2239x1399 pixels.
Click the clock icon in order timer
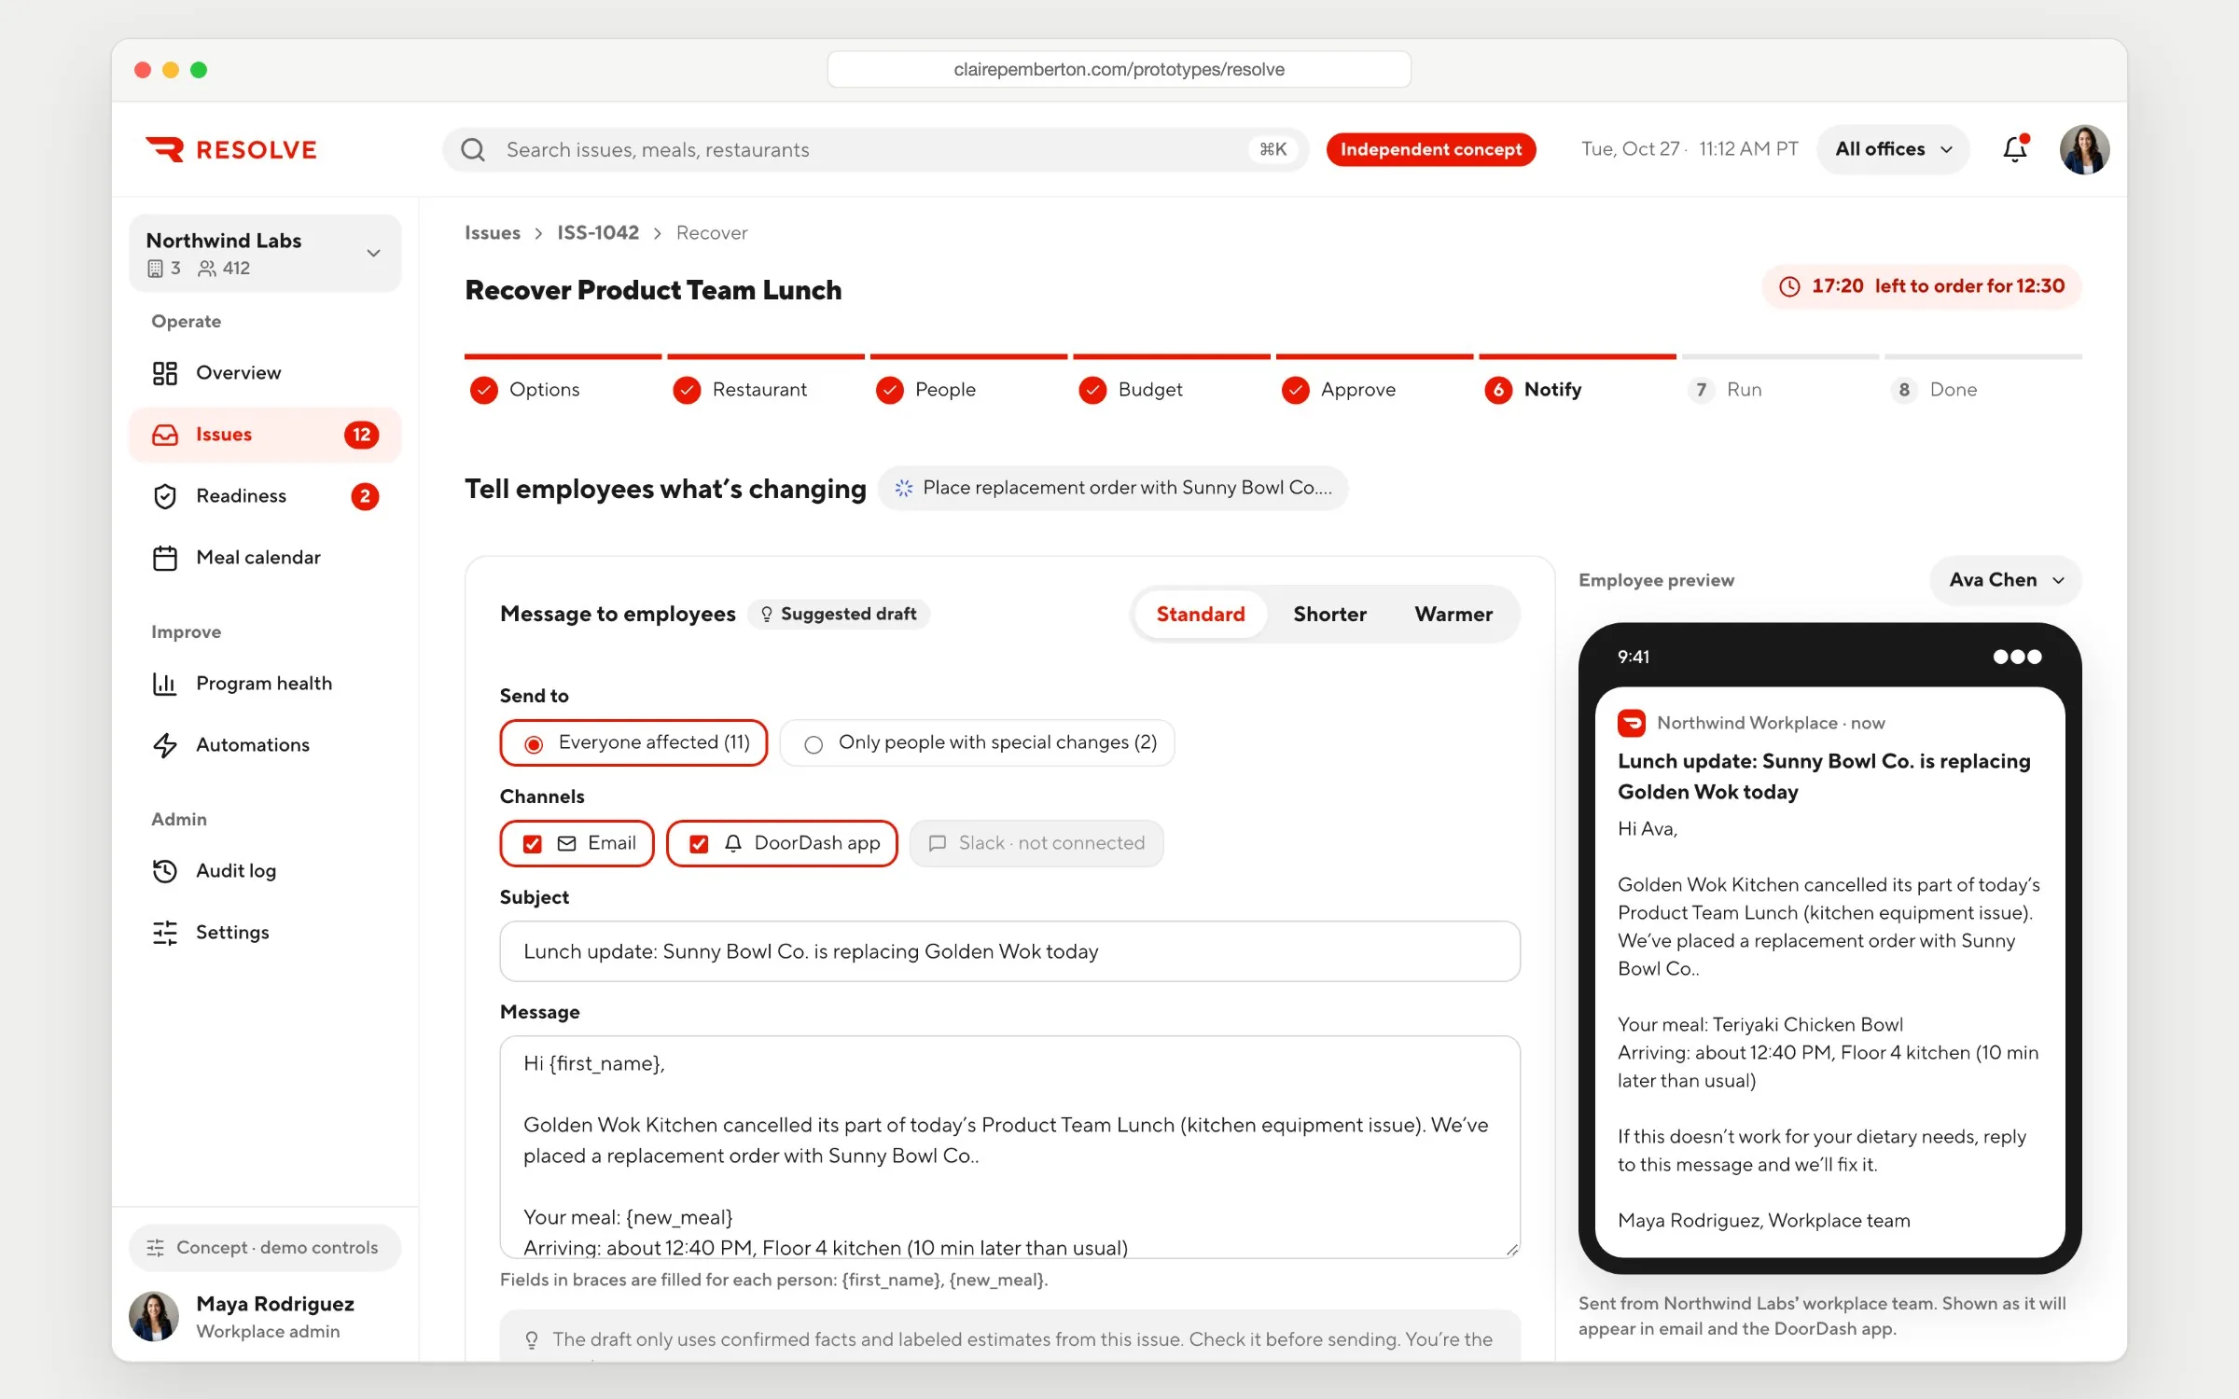1789,286
